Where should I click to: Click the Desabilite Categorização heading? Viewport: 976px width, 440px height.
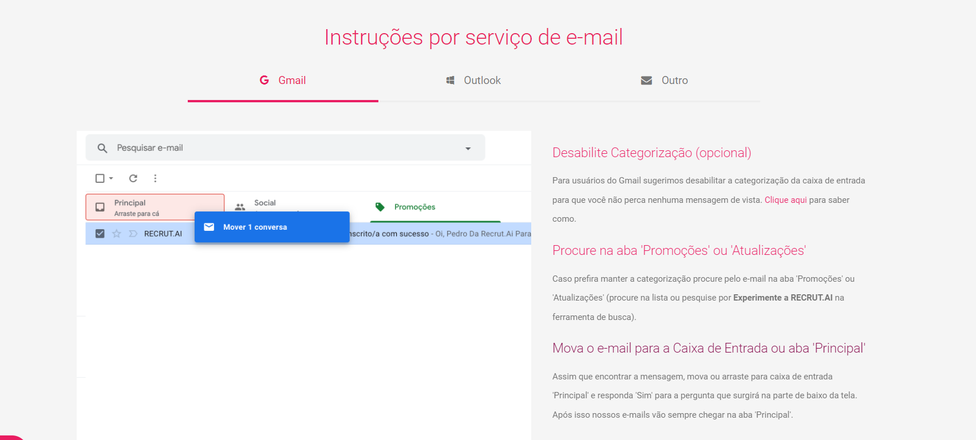[x=651, y=153]
